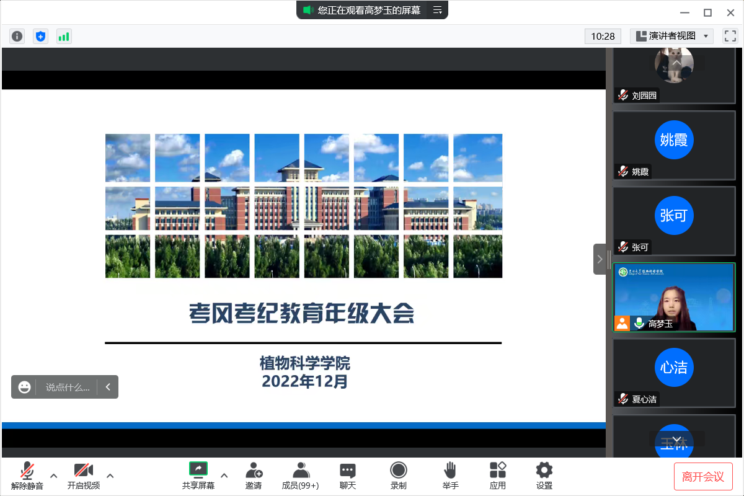This screenshot has height=496, width=744.
Task: Check network signal strength icon
Action: [64, 37]
